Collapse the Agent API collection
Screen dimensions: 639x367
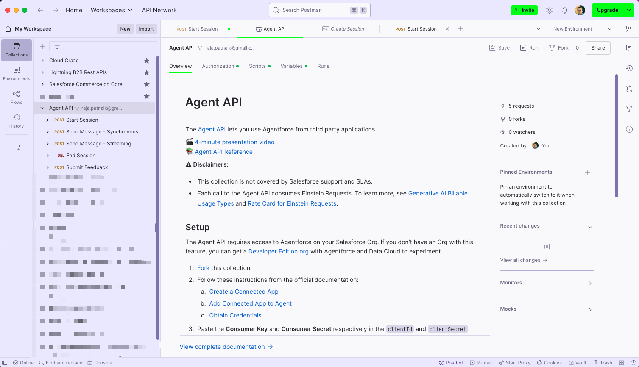42,108
